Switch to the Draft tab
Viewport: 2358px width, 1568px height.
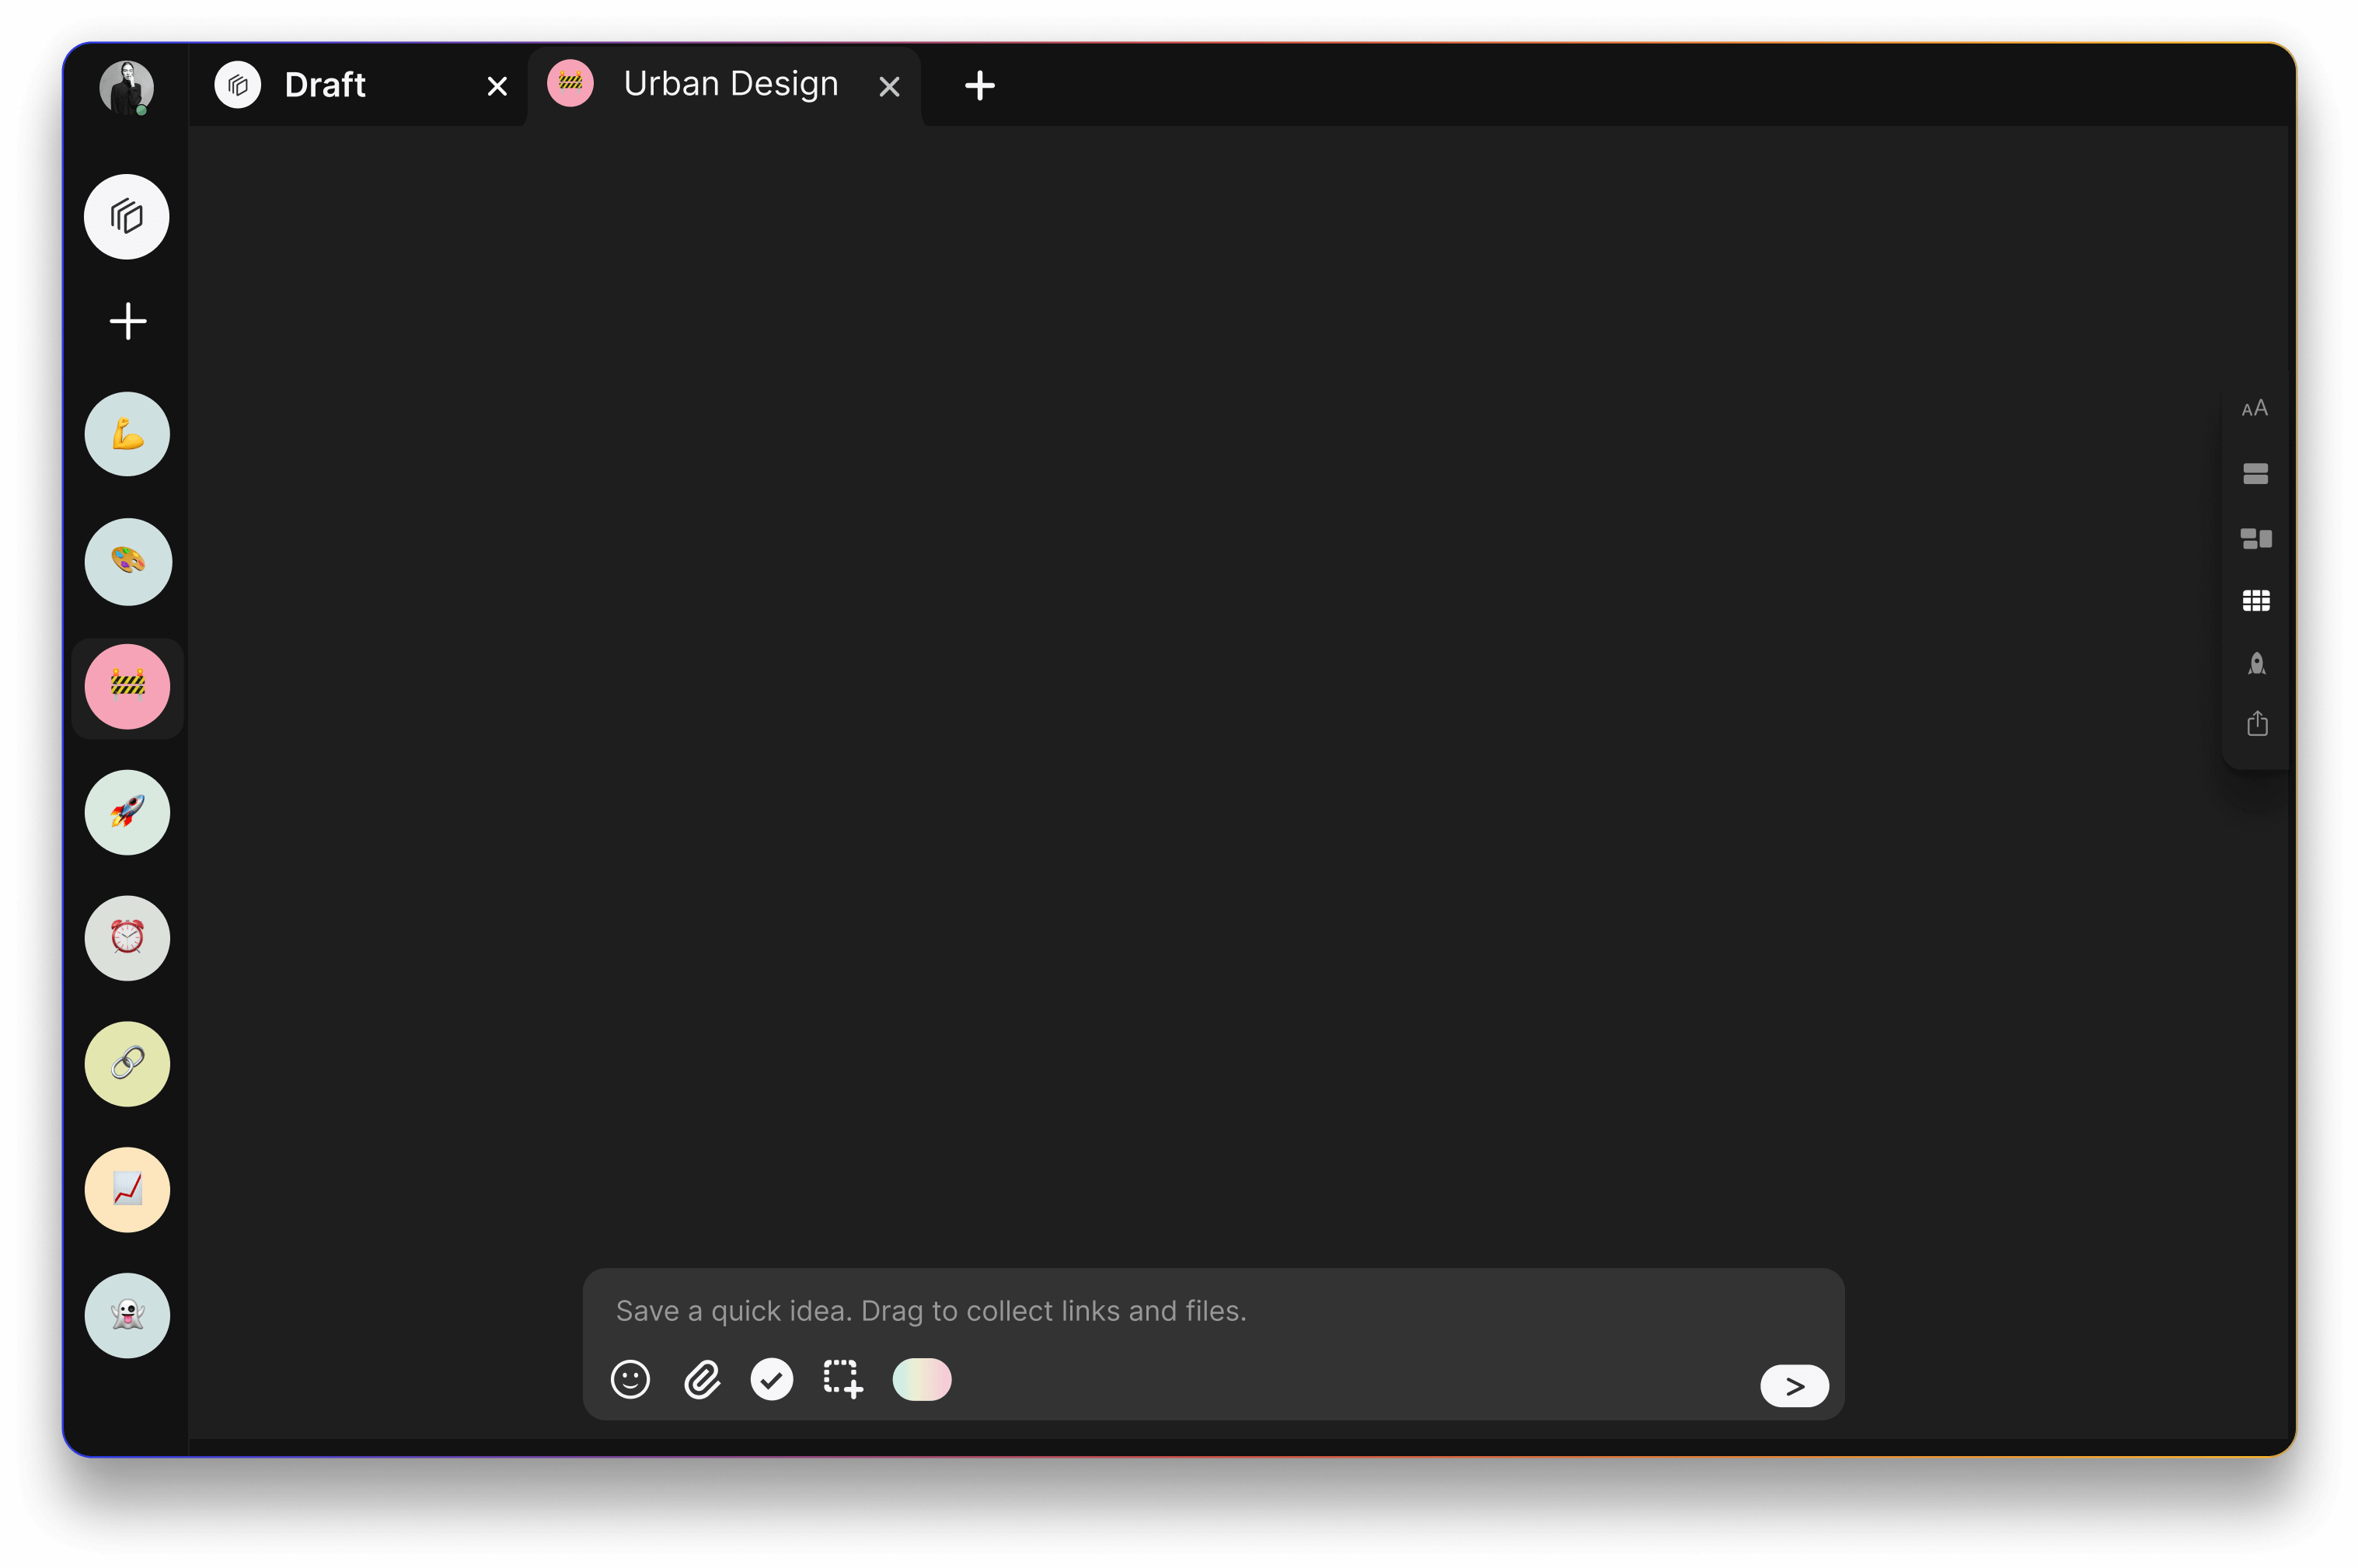(324, 84)
